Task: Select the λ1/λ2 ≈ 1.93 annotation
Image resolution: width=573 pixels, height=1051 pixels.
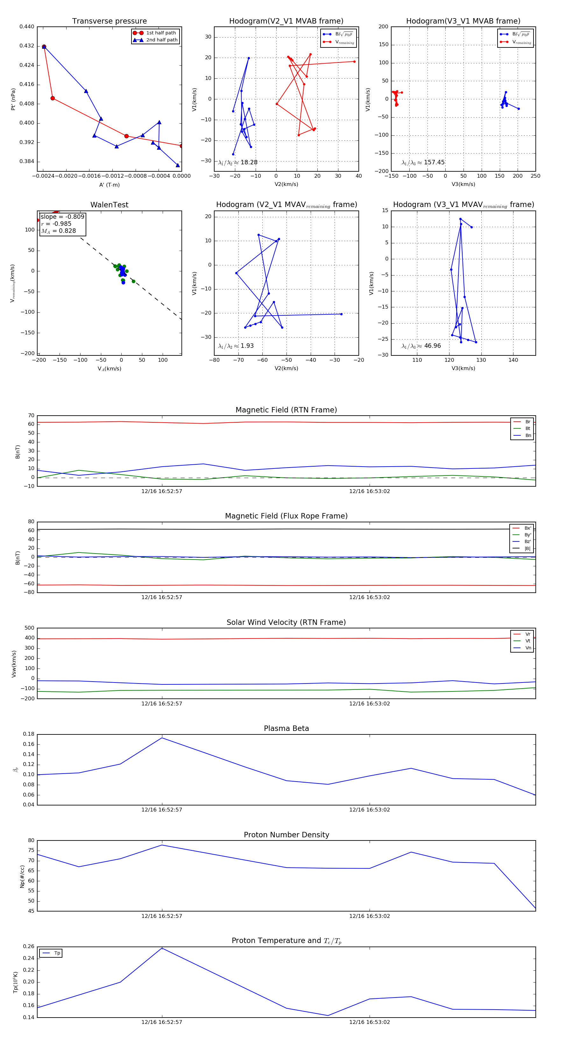Action: pos(236,346)
